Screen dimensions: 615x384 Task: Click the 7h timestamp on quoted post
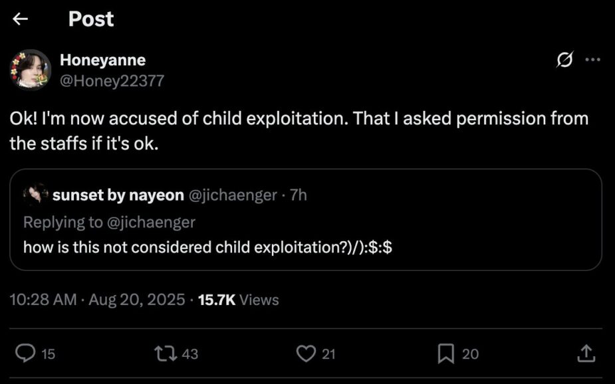coord(299,195)
